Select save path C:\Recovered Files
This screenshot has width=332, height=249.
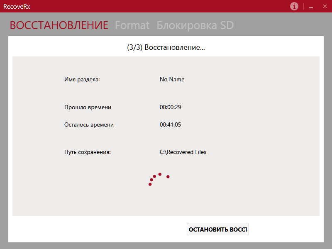coord(183,152)
